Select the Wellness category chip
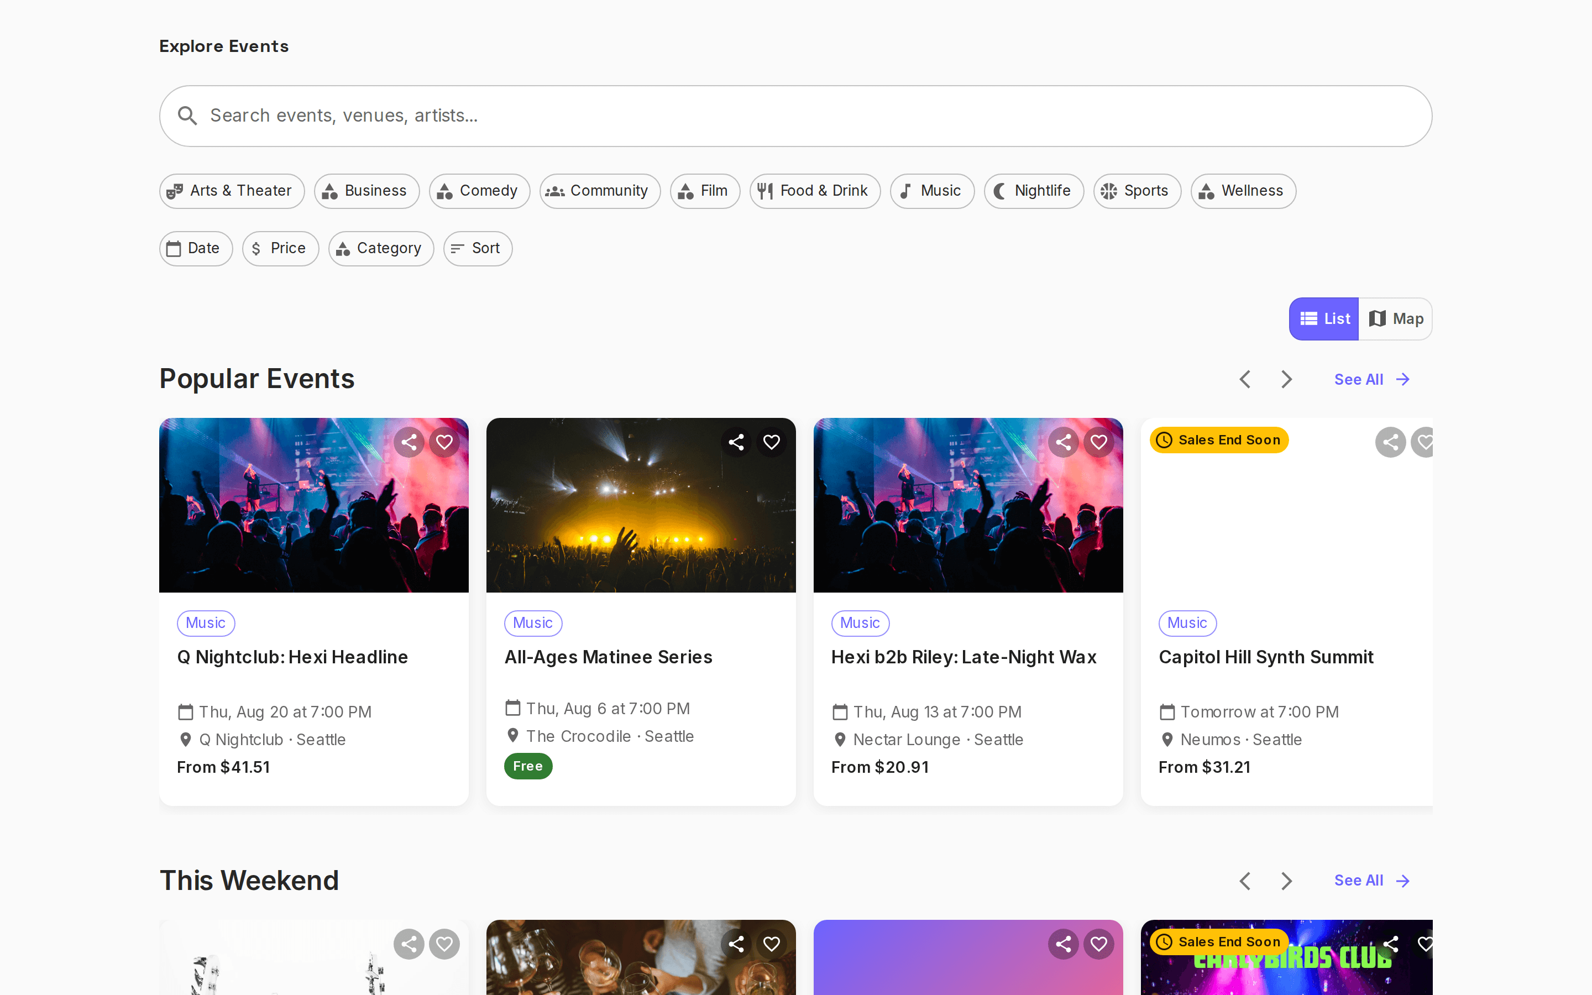The height and width of the screenshot is (995, 1592). (x=1243, y=191)
